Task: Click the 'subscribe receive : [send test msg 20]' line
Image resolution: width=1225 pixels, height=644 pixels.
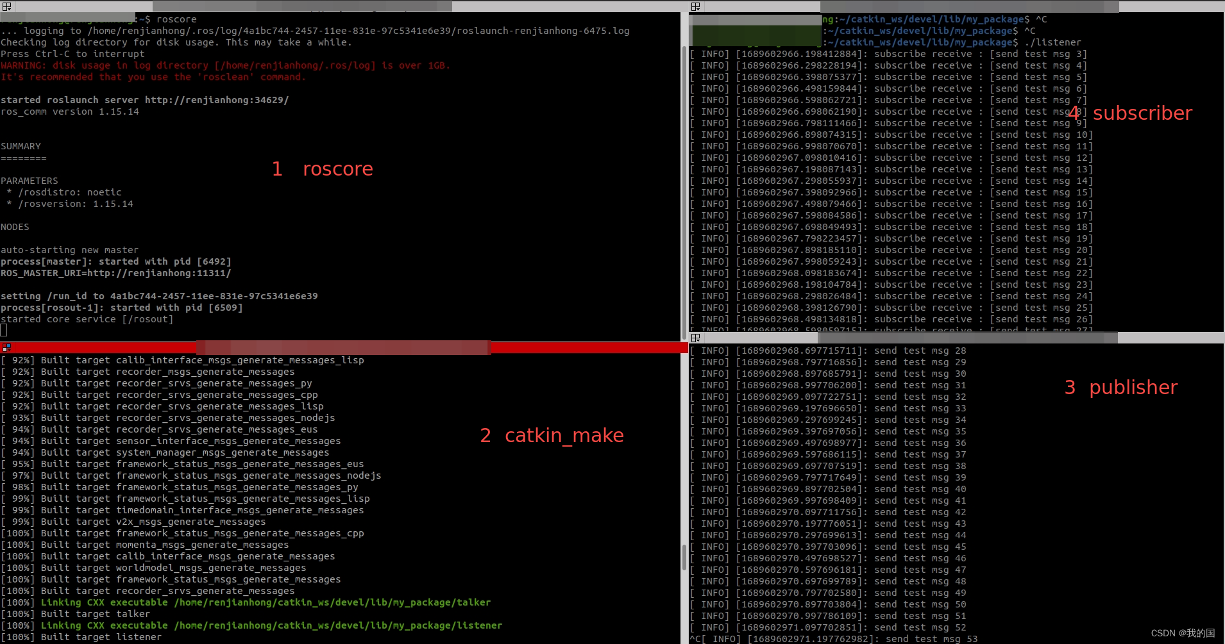Action: pos(891,250)
